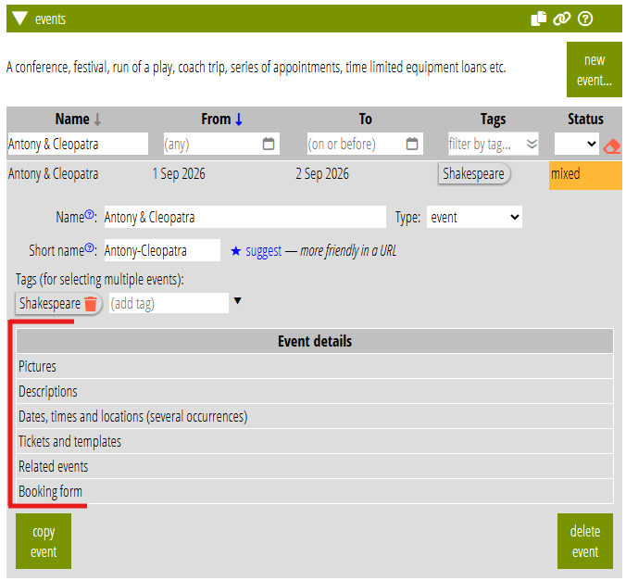Expand the Related events section
Screen dimensions: 626x581
[x=315, y=467]
